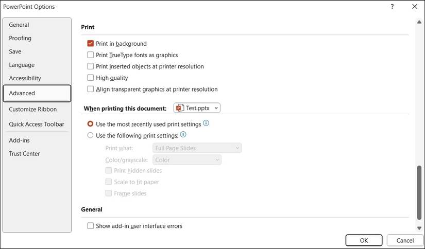The image size is (425, 249).
Task: Open the Customize Ribbon category
Action: [32, 109]
